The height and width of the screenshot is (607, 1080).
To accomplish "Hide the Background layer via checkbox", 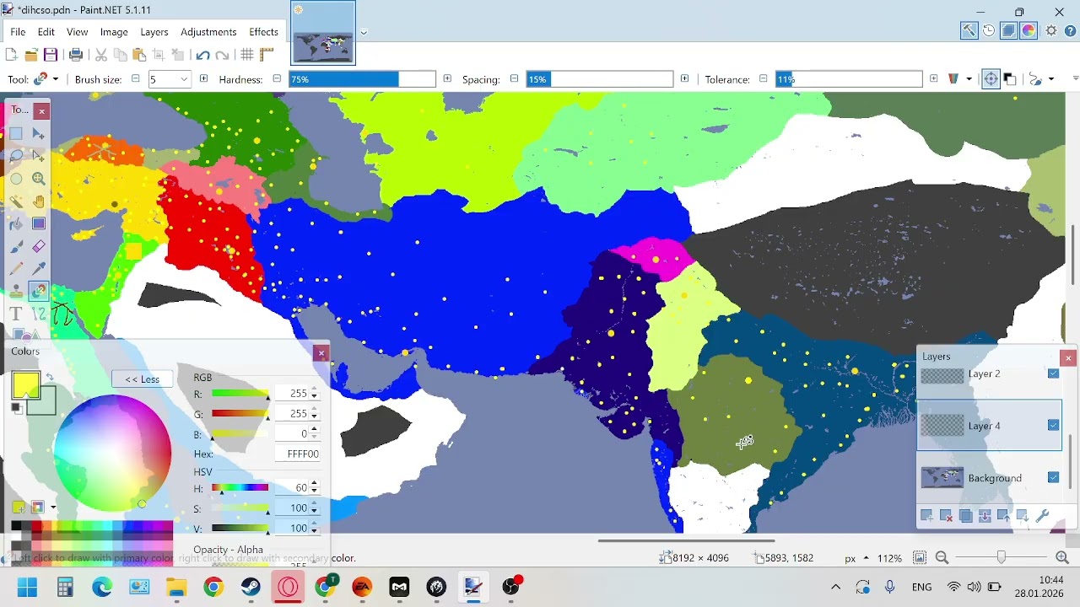I will coord(1053,478).
